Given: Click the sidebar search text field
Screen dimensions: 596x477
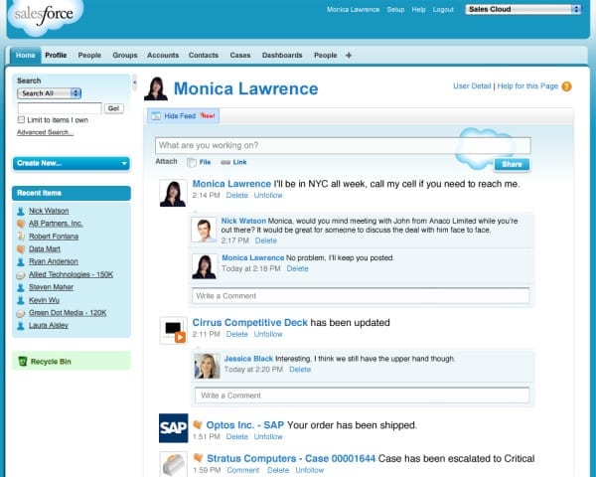Looking at the screenshot, I should click(60, 108).
